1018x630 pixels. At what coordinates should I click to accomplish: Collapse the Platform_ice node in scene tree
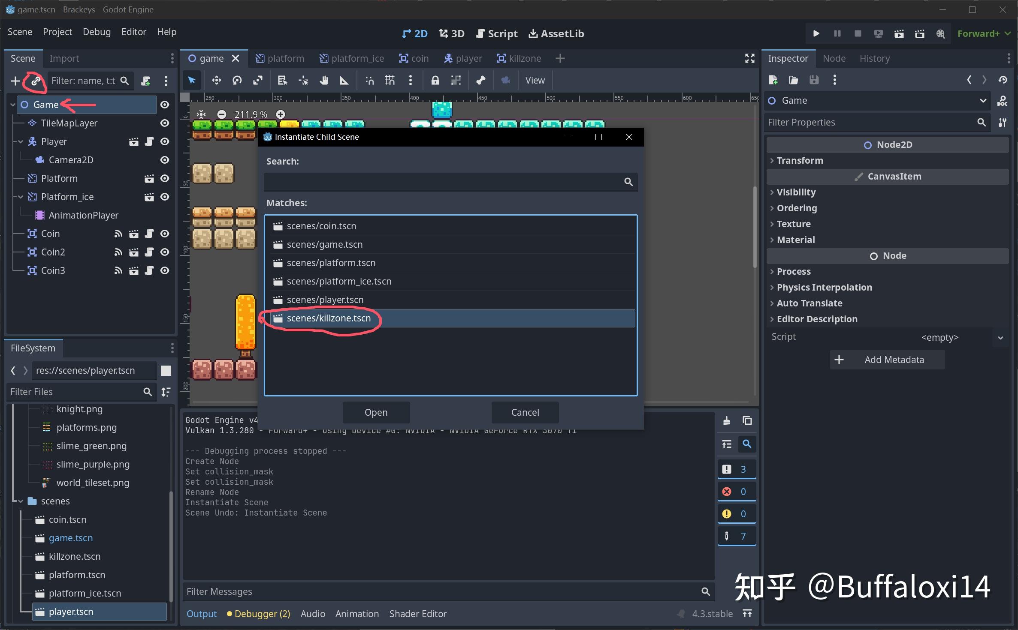21,197
